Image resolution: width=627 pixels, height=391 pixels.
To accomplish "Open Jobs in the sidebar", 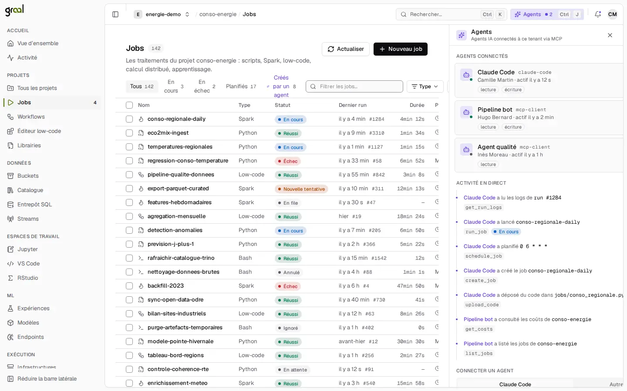I will coord(52,103).
